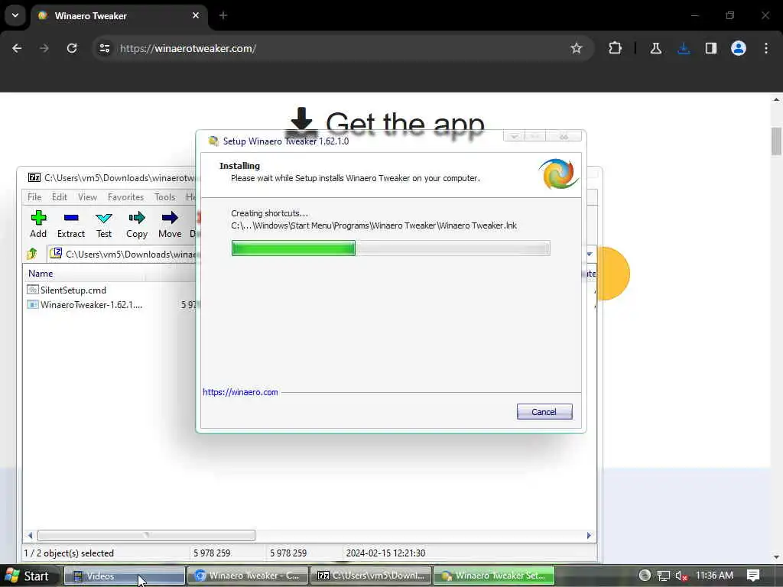Screen dimensions: 783x587
Task: Click the browser page vertical scrollbar thumb
Action: [776, 141]
